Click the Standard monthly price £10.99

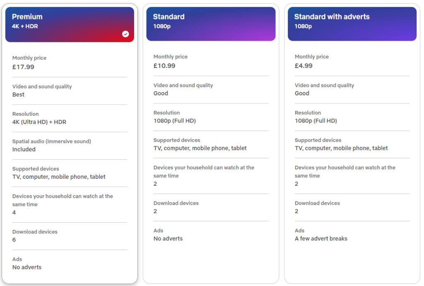click(x=164, y=65)
